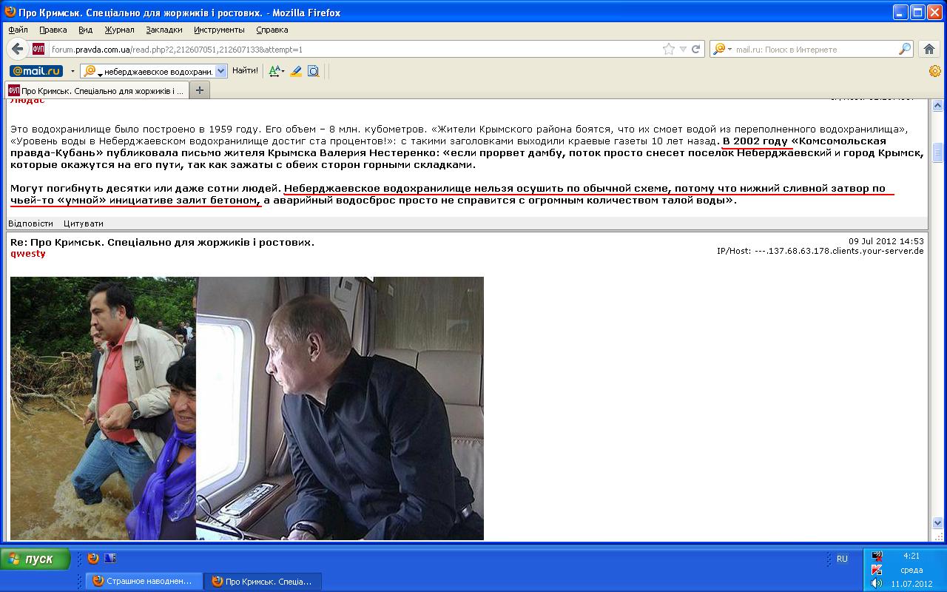Click the page search magnifier toolbar icon
The width and height of the screenshot is (947, 592).
313,71
